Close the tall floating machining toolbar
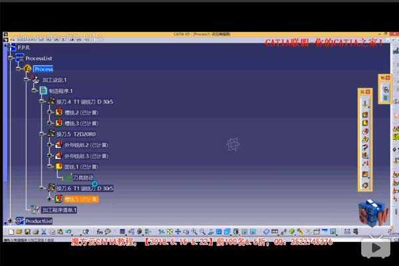 click(x=368, y=92)
